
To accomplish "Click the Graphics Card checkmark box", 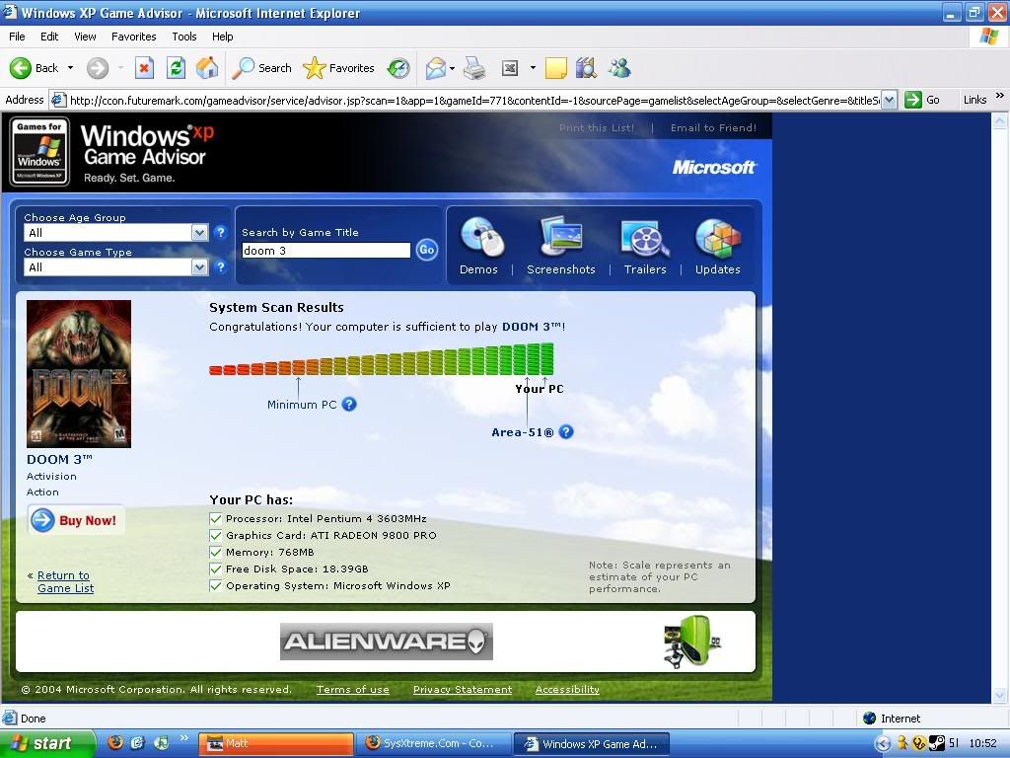I will pyautogui.click(x=216, y=535).
